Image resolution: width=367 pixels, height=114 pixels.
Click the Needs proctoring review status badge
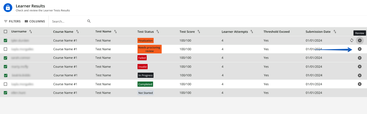(150, 49)
